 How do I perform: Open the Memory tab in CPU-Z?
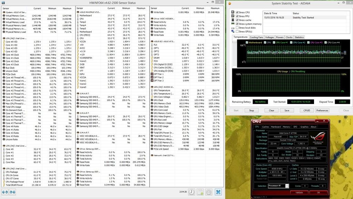pos(286,127)
